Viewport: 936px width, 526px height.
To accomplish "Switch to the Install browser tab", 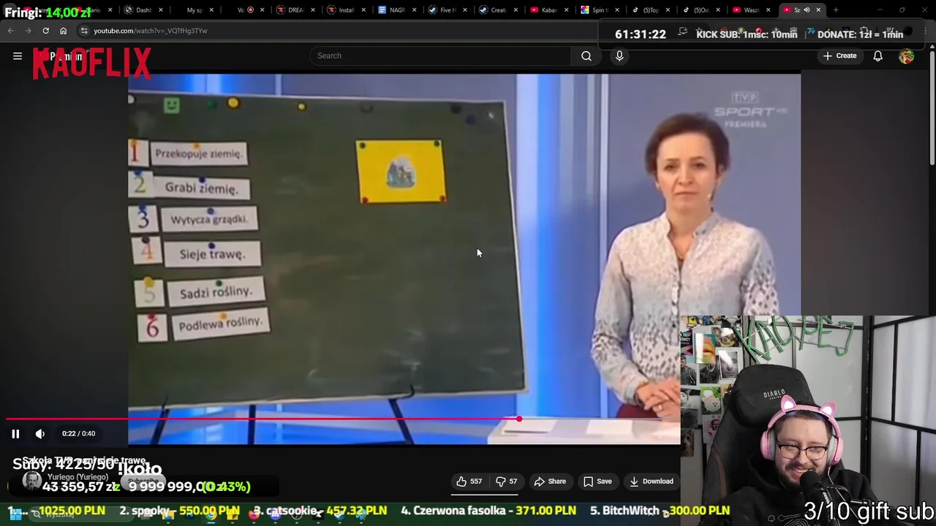I will 345,10.
